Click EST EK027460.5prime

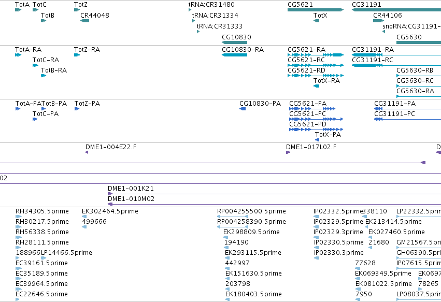coord(371,237)
